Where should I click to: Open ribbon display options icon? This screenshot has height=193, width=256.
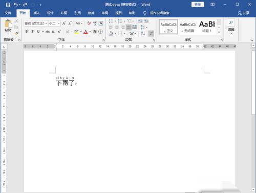point(212,5)
